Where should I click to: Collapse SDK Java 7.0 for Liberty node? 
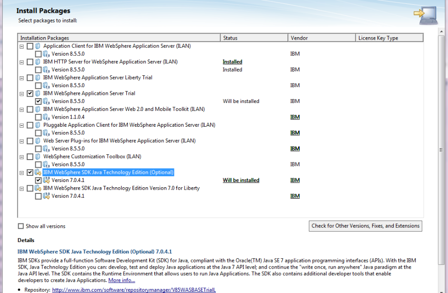click(22, 189)
